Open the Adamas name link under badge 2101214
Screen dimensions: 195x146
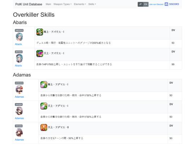pyautogui.click(x=19, y=97)
